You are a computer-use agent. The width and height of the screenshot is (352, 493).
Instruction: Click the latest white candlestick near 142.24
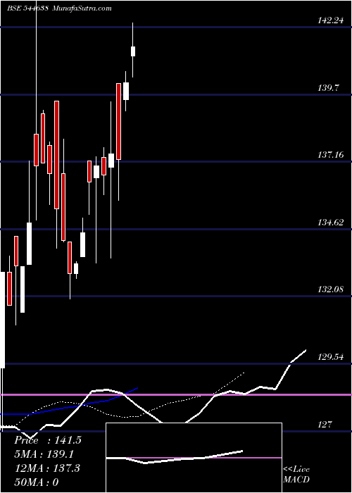point(133,51)
